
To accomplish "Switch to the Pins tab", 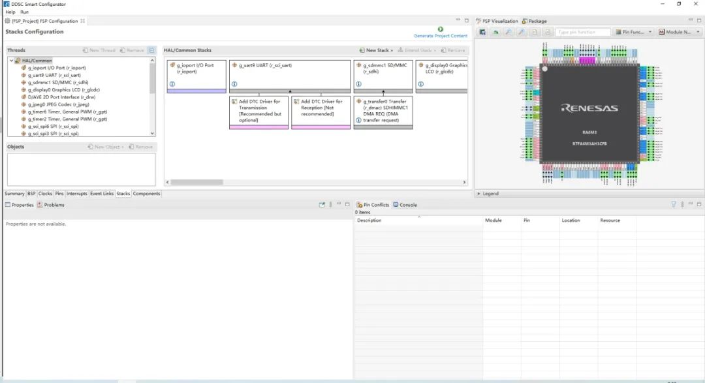I will pos(59,194).
